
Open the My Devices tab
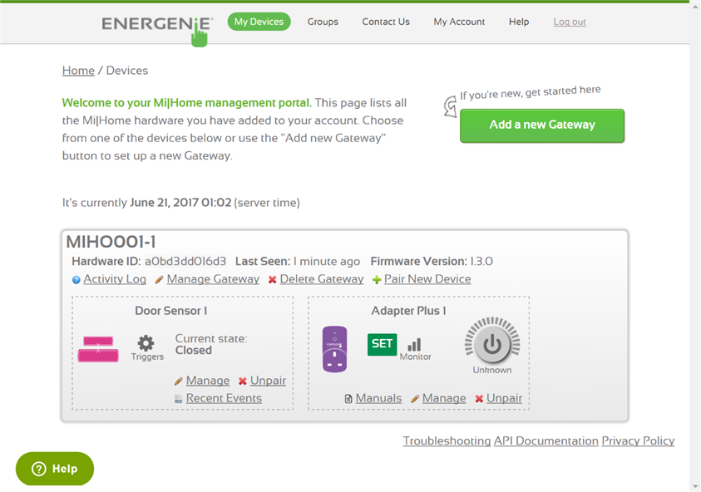click(x=259, y=22)
